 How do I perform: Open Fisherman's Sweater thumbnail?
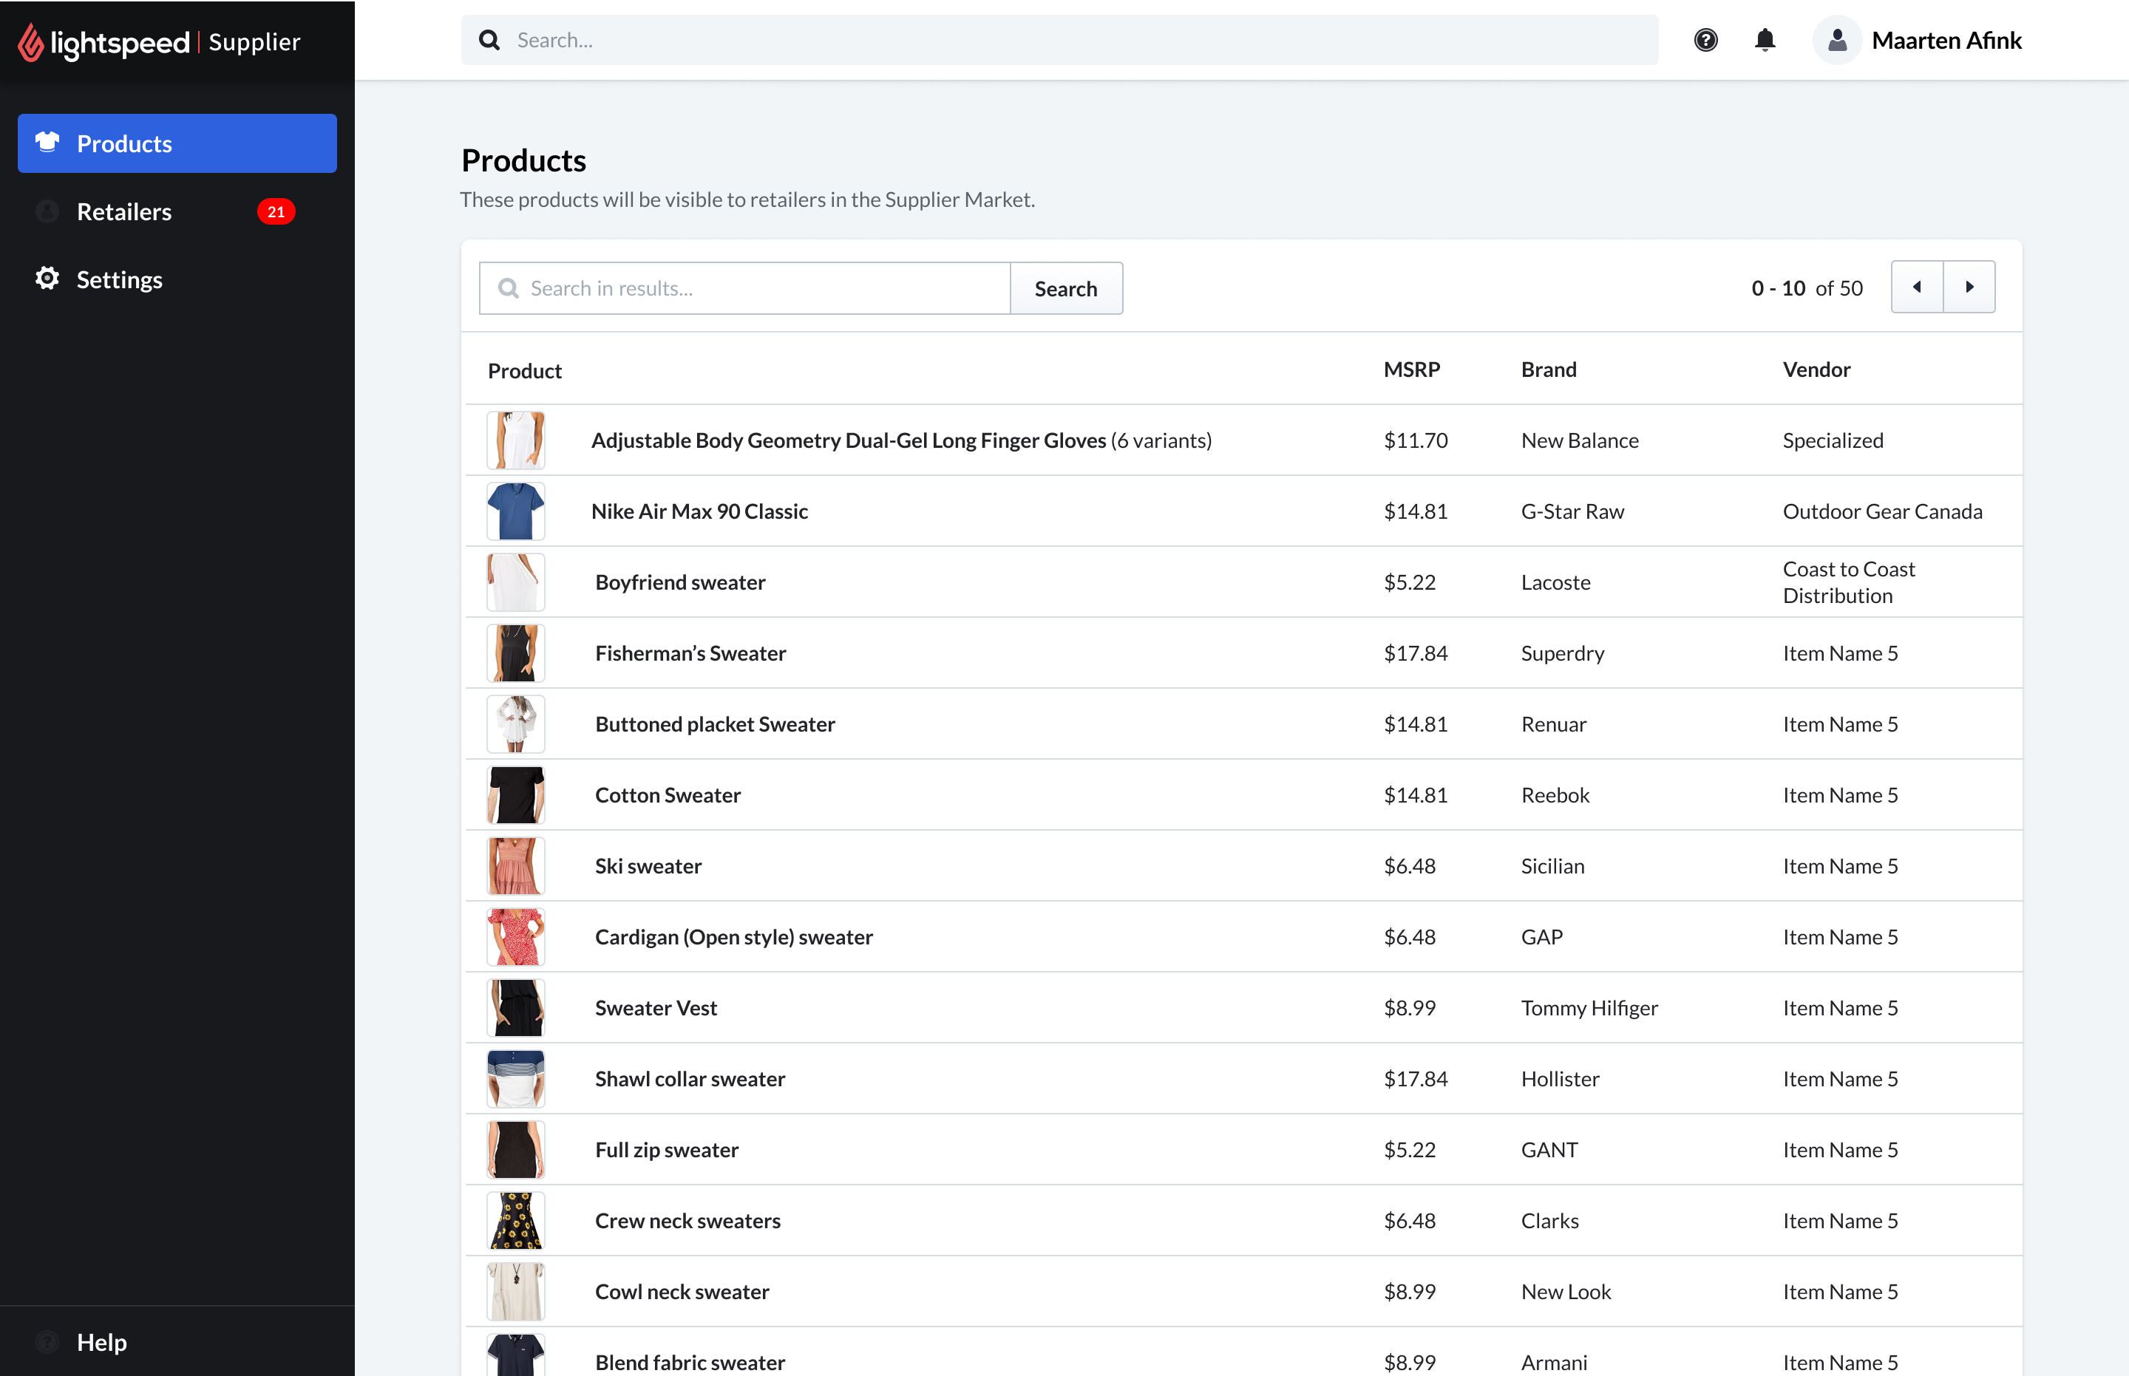(x=516, y=653)
